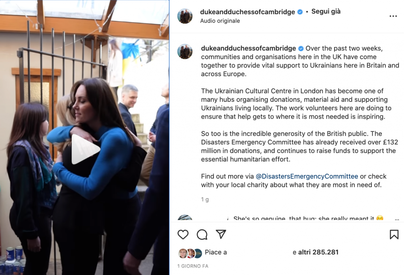Image resolution: width=404 pixels, height=275 pixels.
Task: Save post with bookmark icon
Action: pyautogui.click(x=394, y=234)
